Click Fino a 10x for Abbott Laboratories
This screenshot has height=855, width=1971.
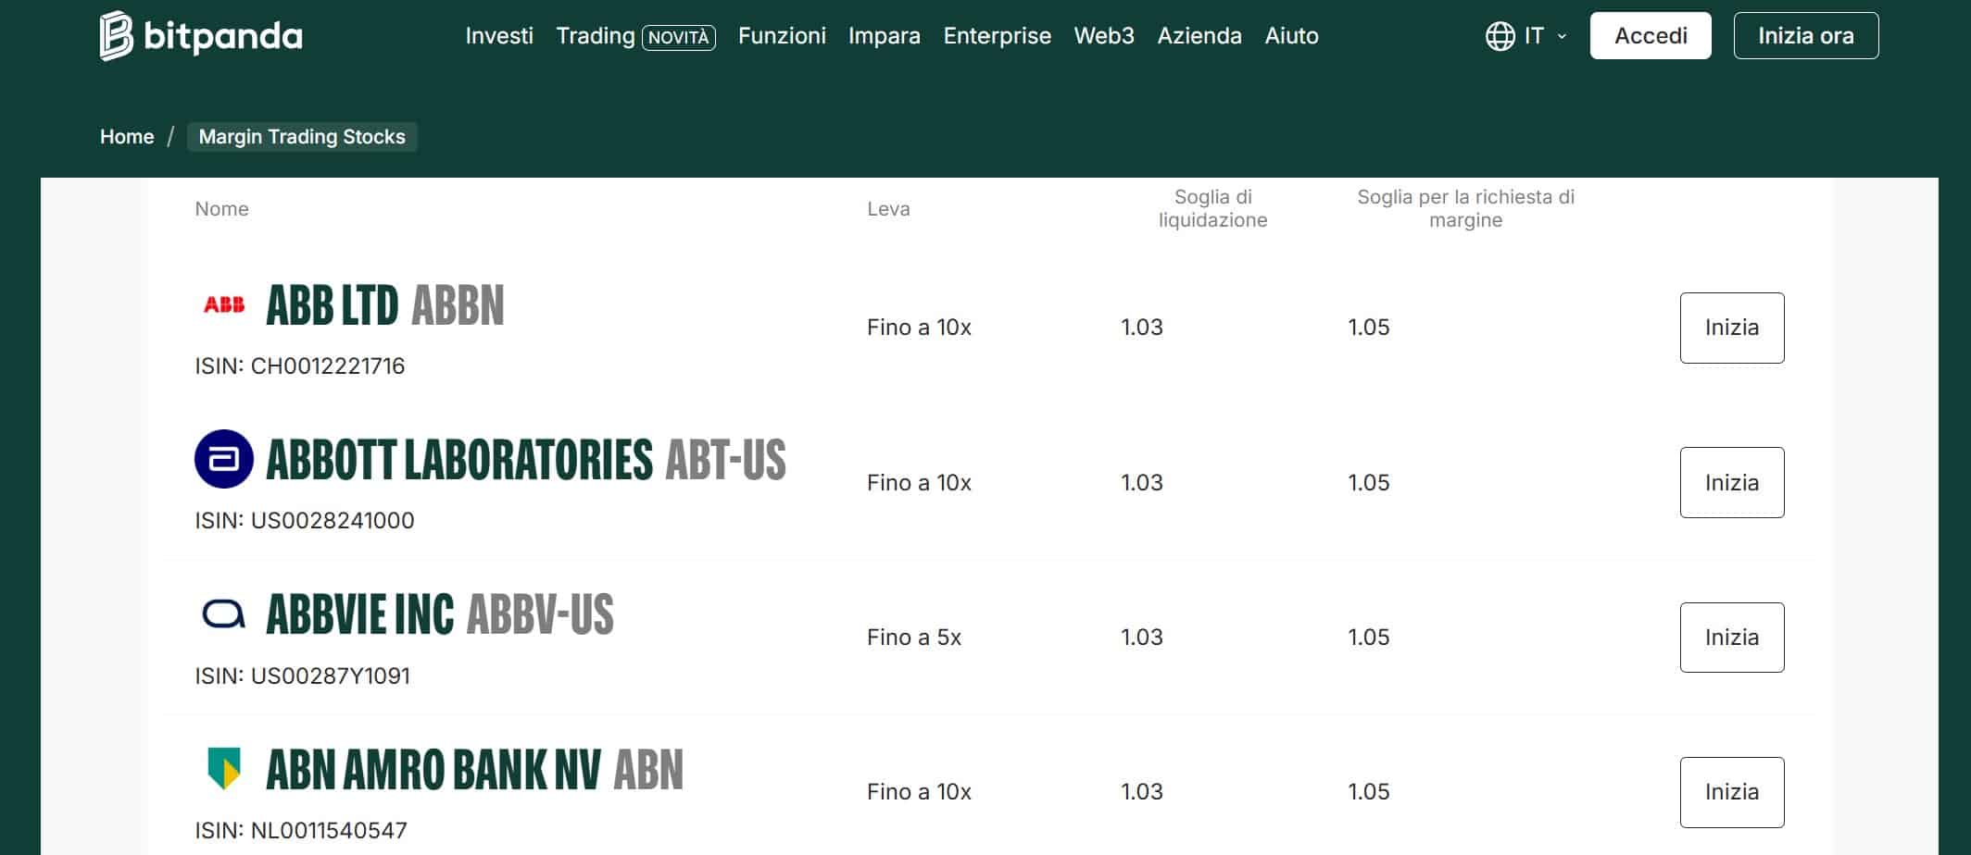click(x=919, y=483)
